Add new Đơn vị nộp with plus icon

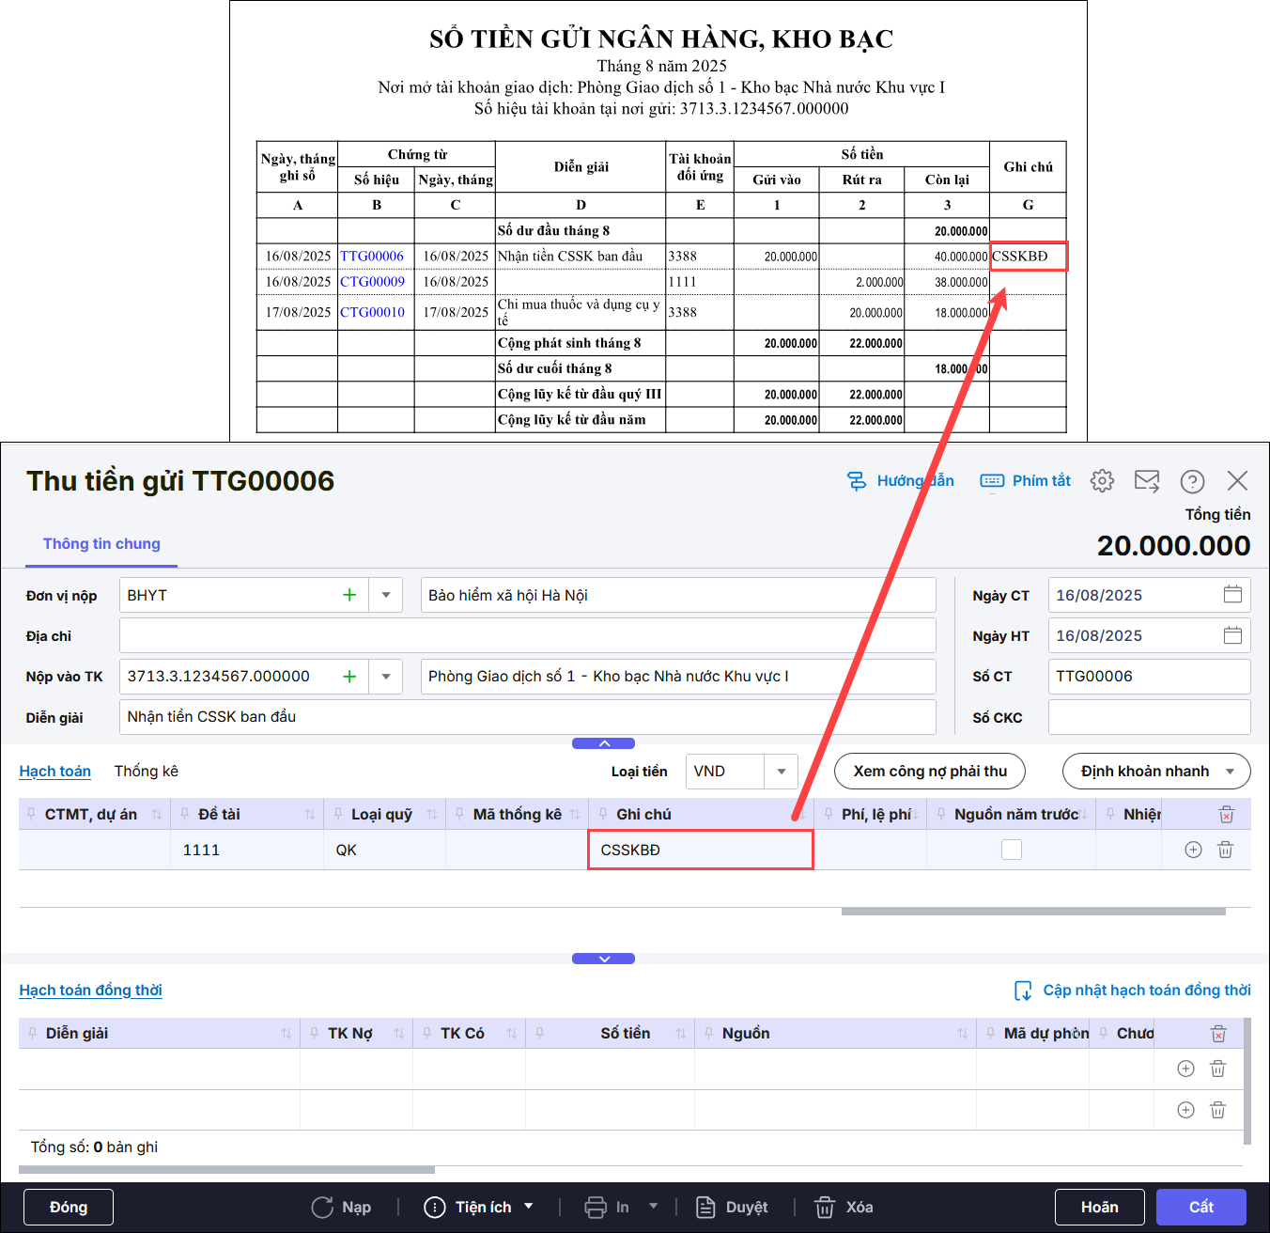coord(349,595)
